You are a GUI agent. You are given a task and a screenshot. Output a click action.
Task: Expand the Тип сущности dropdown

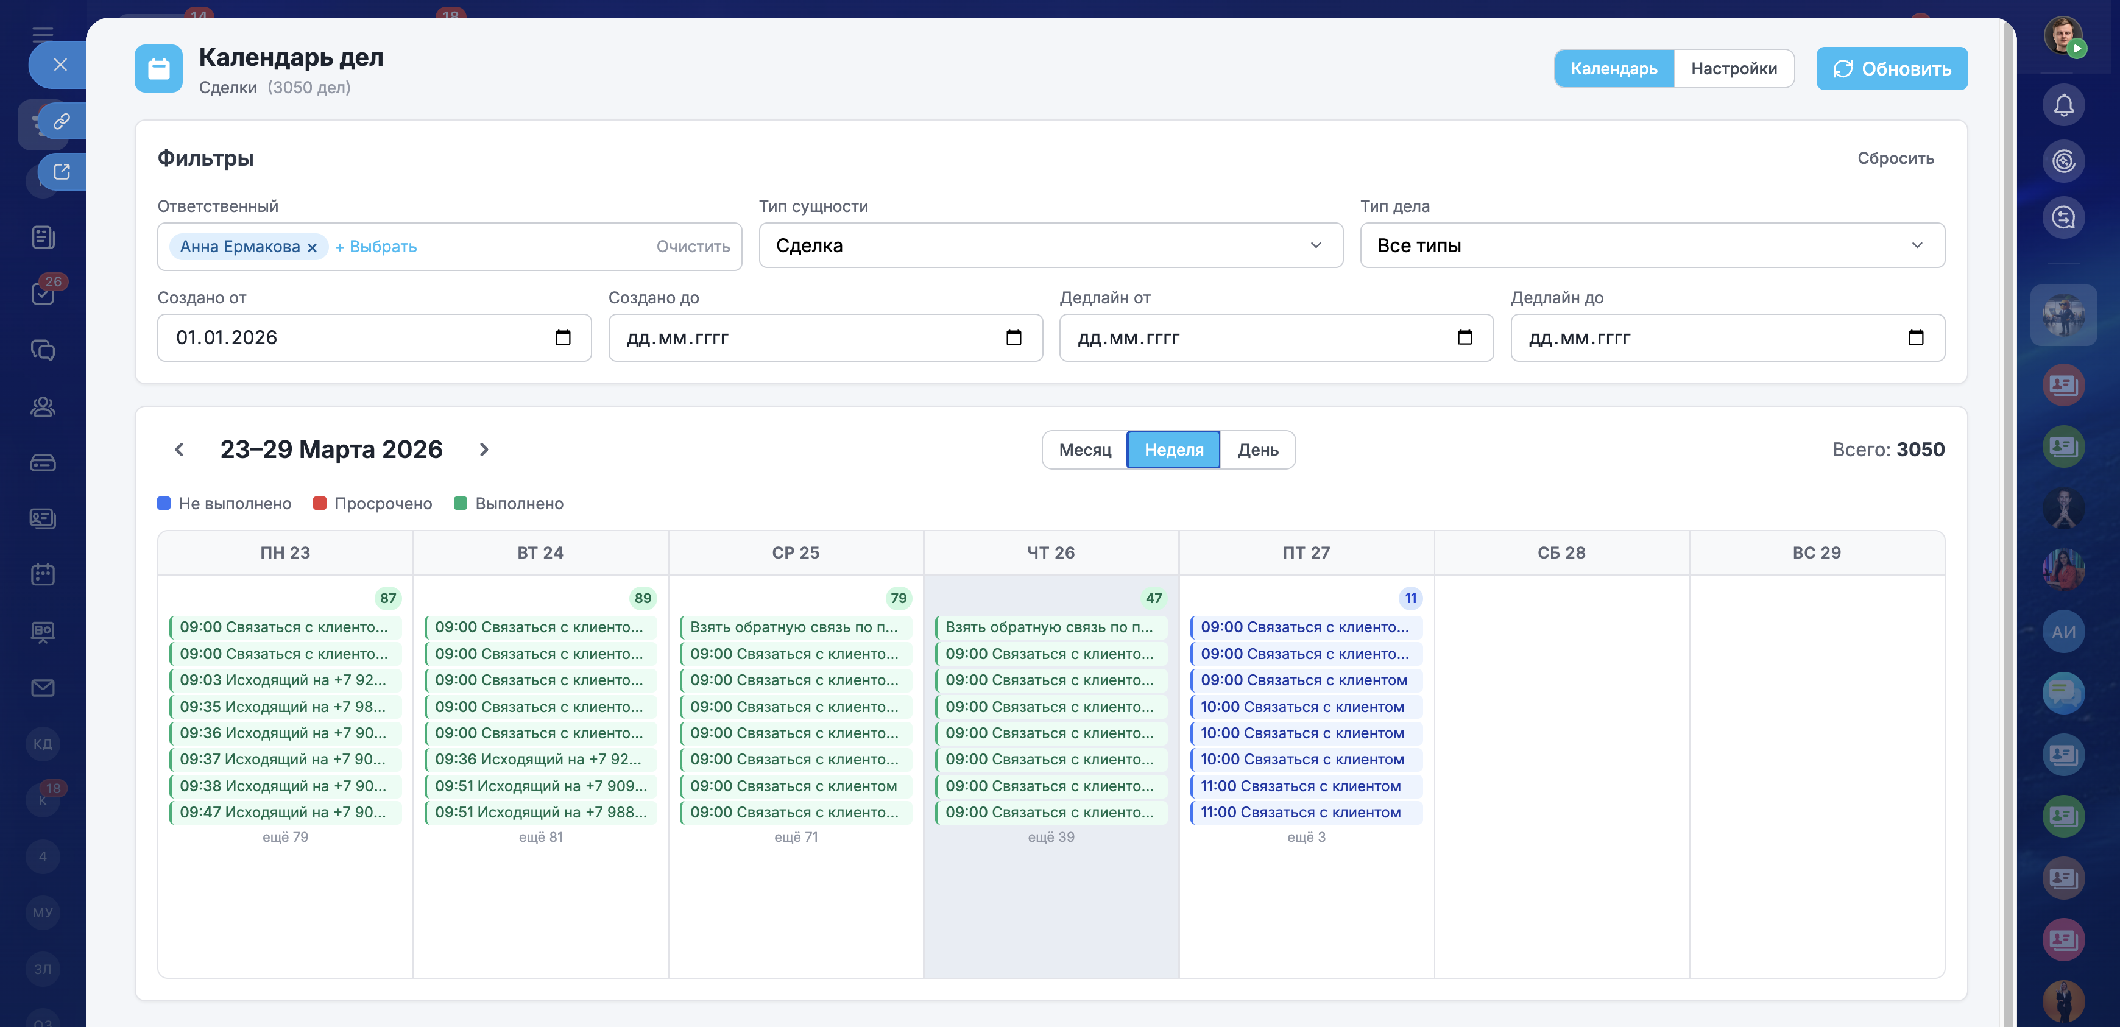coord(1050,245)
